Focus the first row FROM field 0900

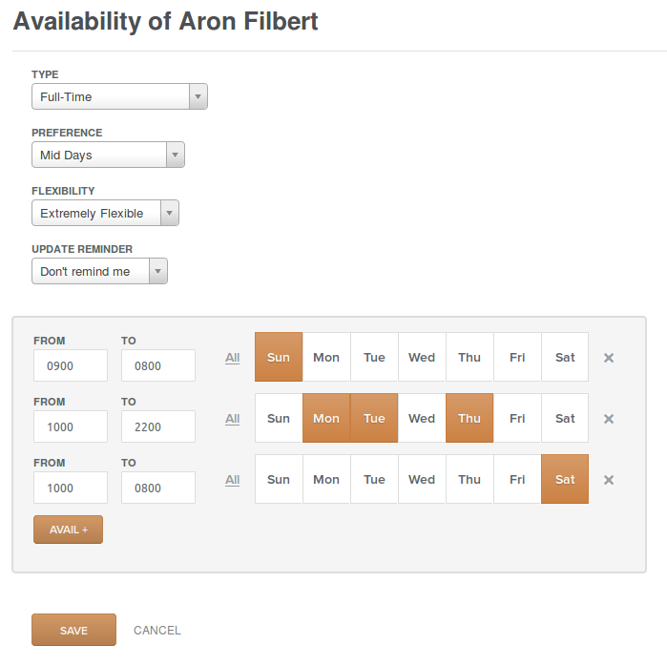pos(71,365)
